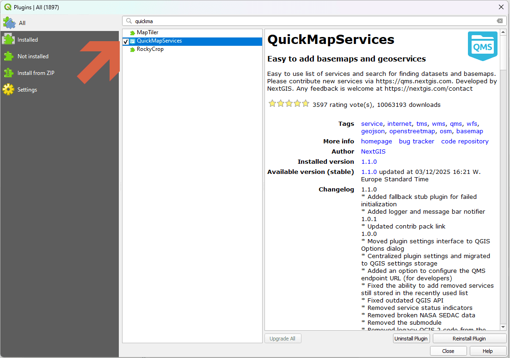This screenshot has width=510, height=358.
Task: Click Uninstall Plugin button
Action: 411,339
